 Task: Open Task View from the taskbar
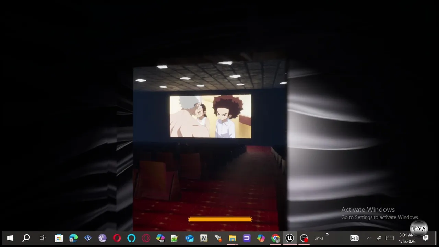click(x=43, y=238)
